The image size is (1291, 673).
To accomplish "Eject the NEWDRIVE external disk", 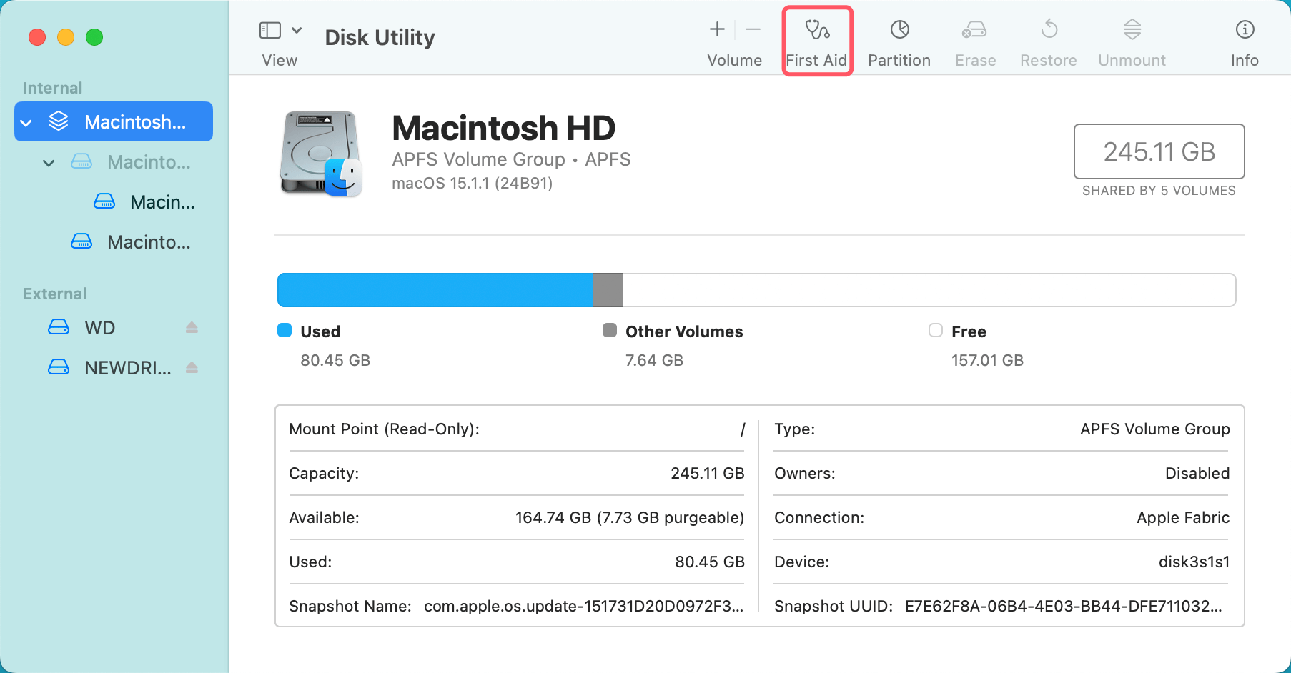I will [192, 367].
